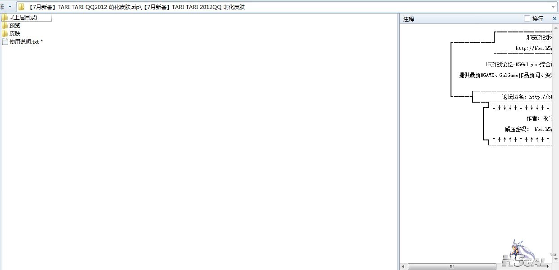This screenshot has width=559, height=270.
Task: Select the ..(上层目录) entry name
Action: [x=23, y=18]
